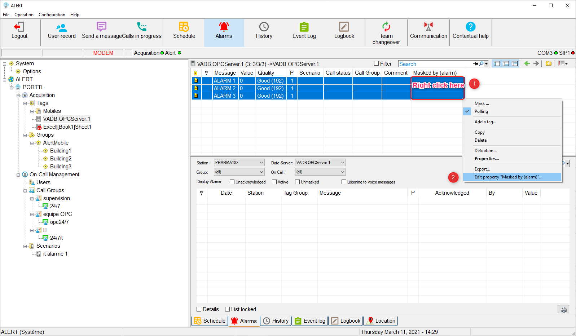Viewport: 576px width, 336px height.
Task: Collapse the Call Groups tree node
Action: pyautogui.click(x=25, y=190)
